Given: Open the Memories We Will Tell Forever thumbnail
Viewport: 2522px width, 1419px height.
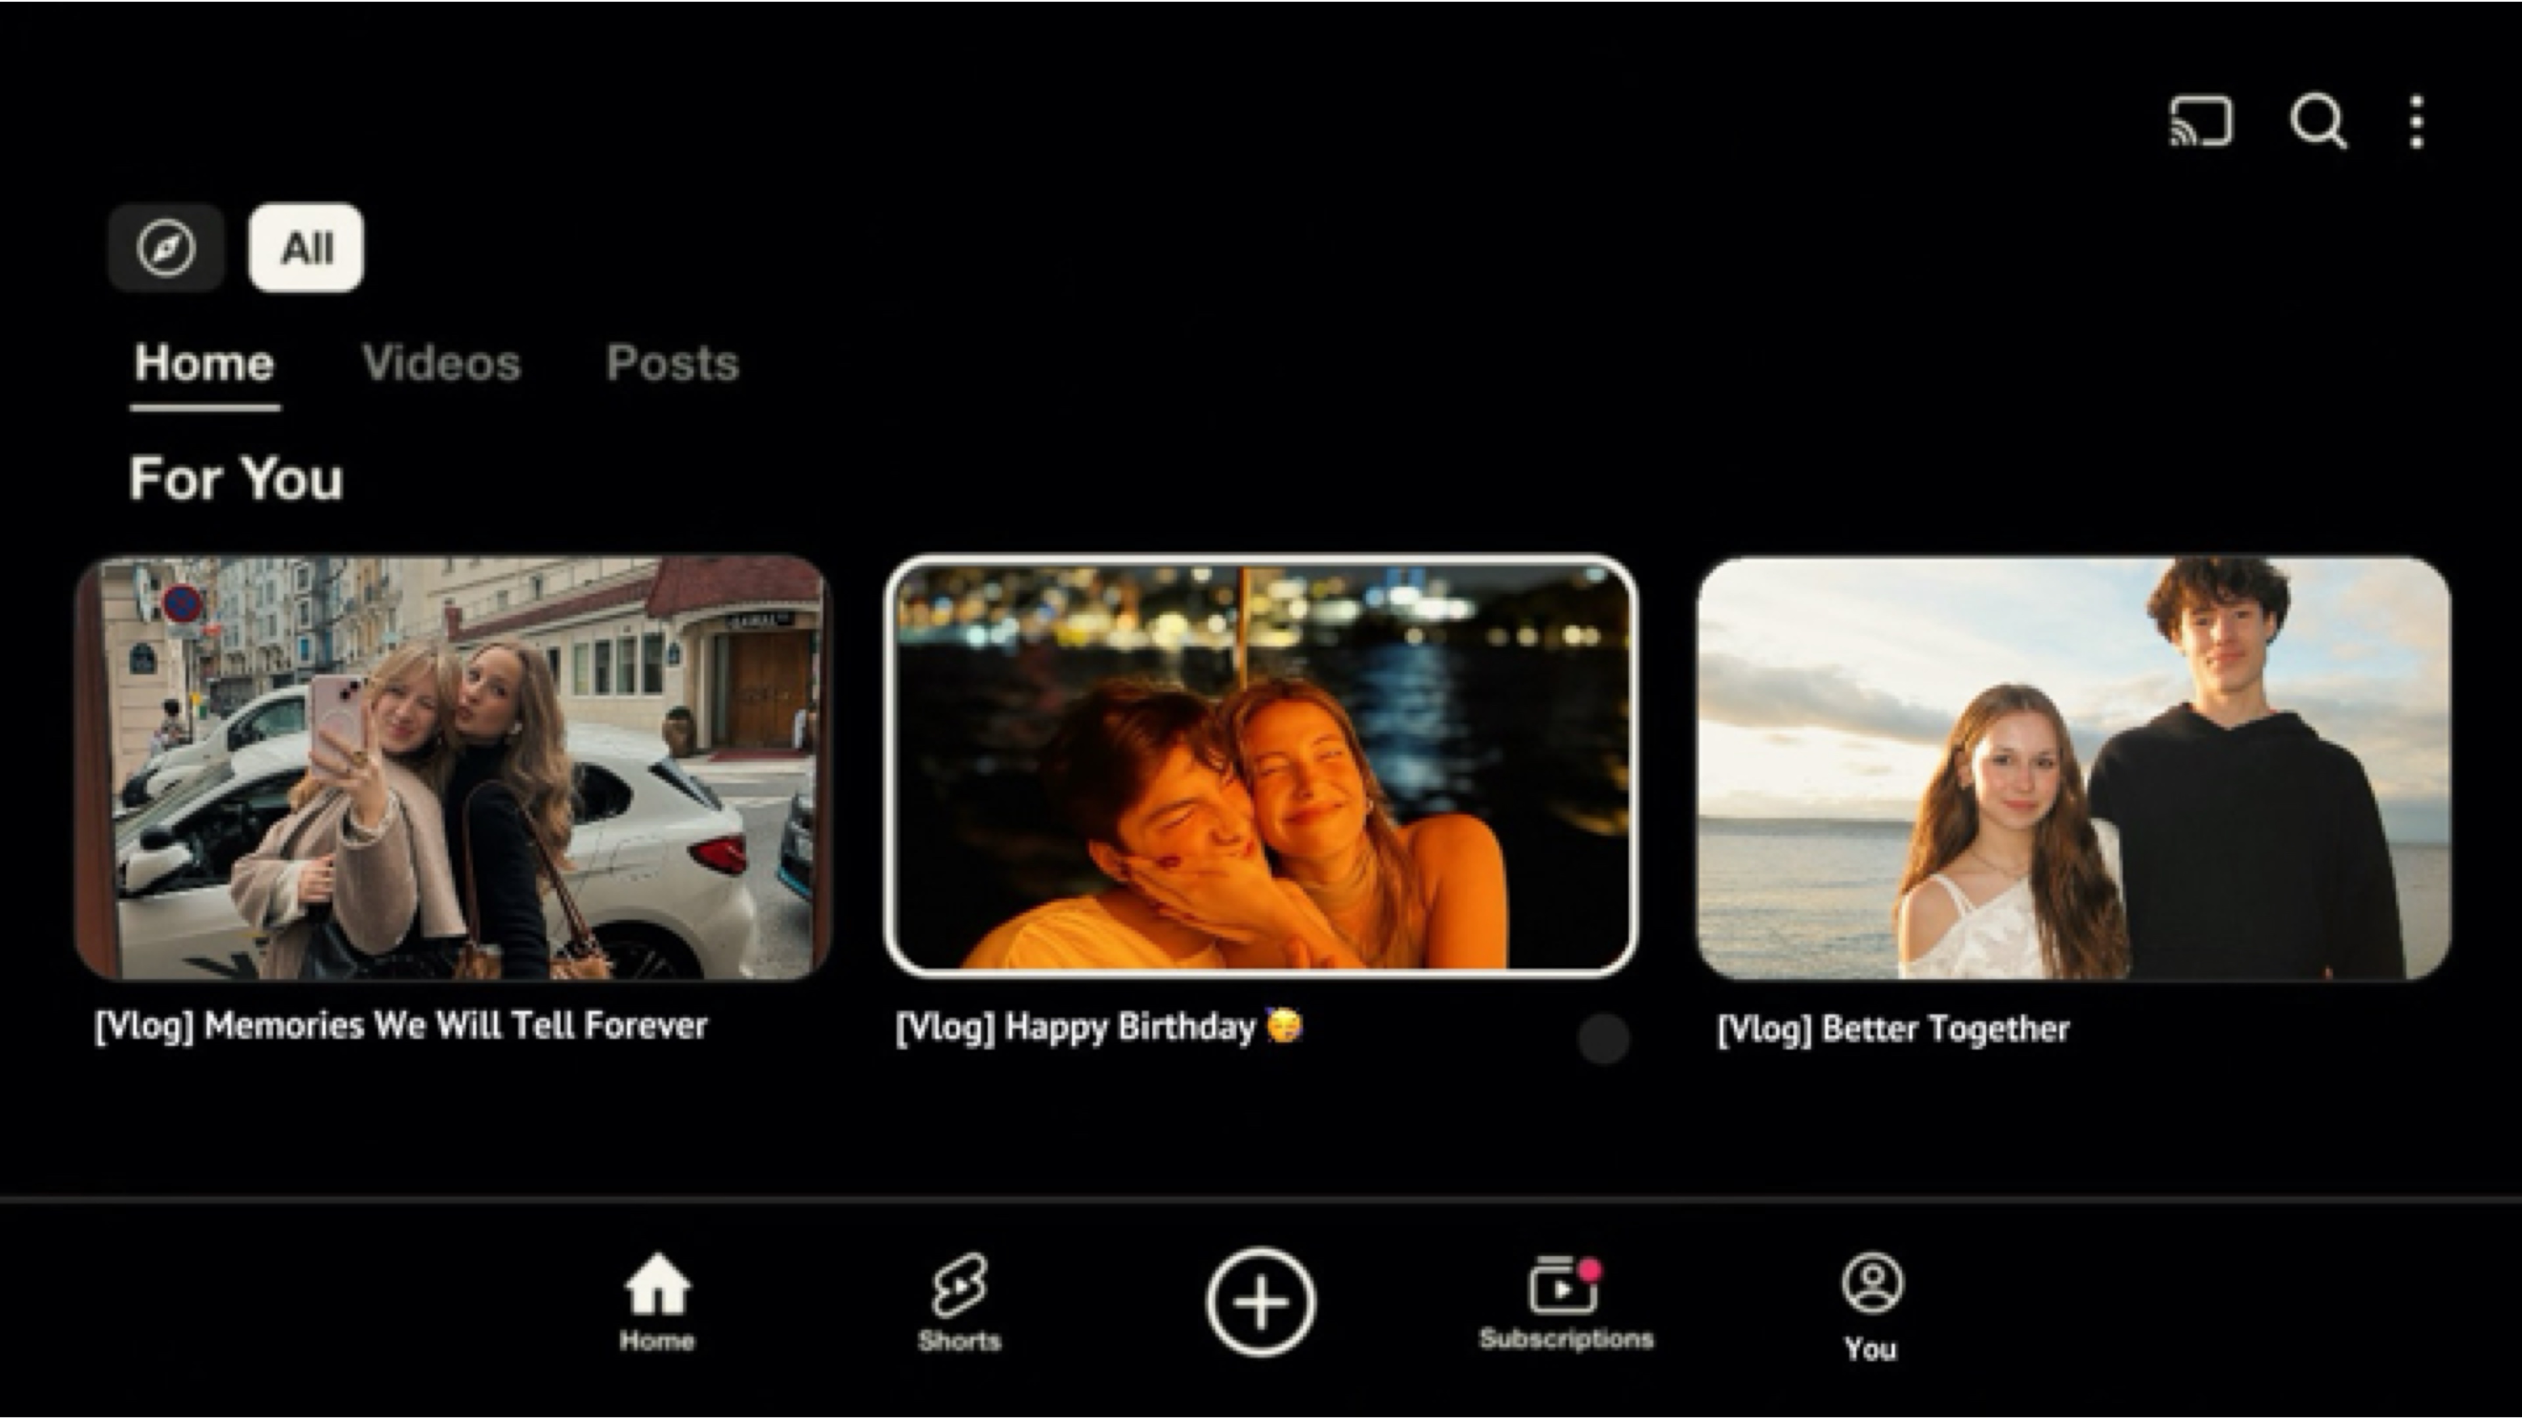Looking at the screenshot, I should tap(453, 768).
